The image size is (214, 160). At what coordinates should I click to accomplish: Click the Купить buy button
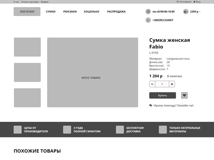click(x=163, y=95)
